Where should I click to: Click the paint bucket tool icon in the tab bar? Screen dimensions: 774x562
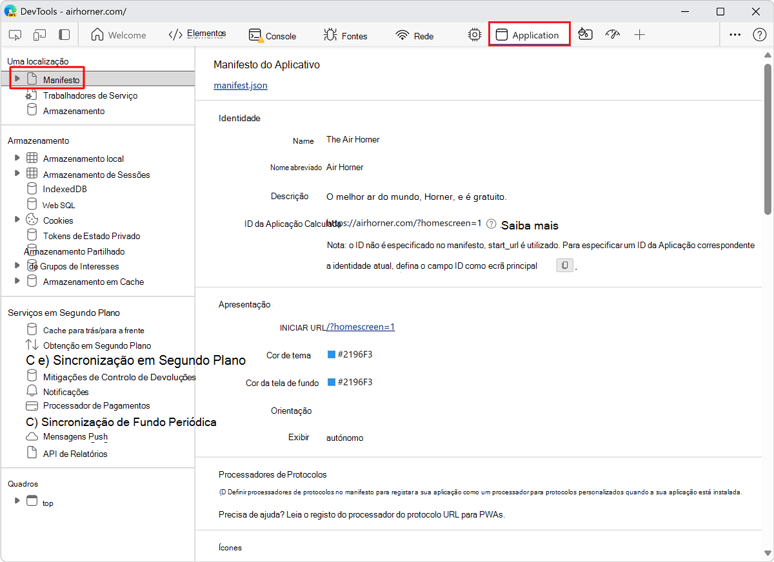[585, 35]
